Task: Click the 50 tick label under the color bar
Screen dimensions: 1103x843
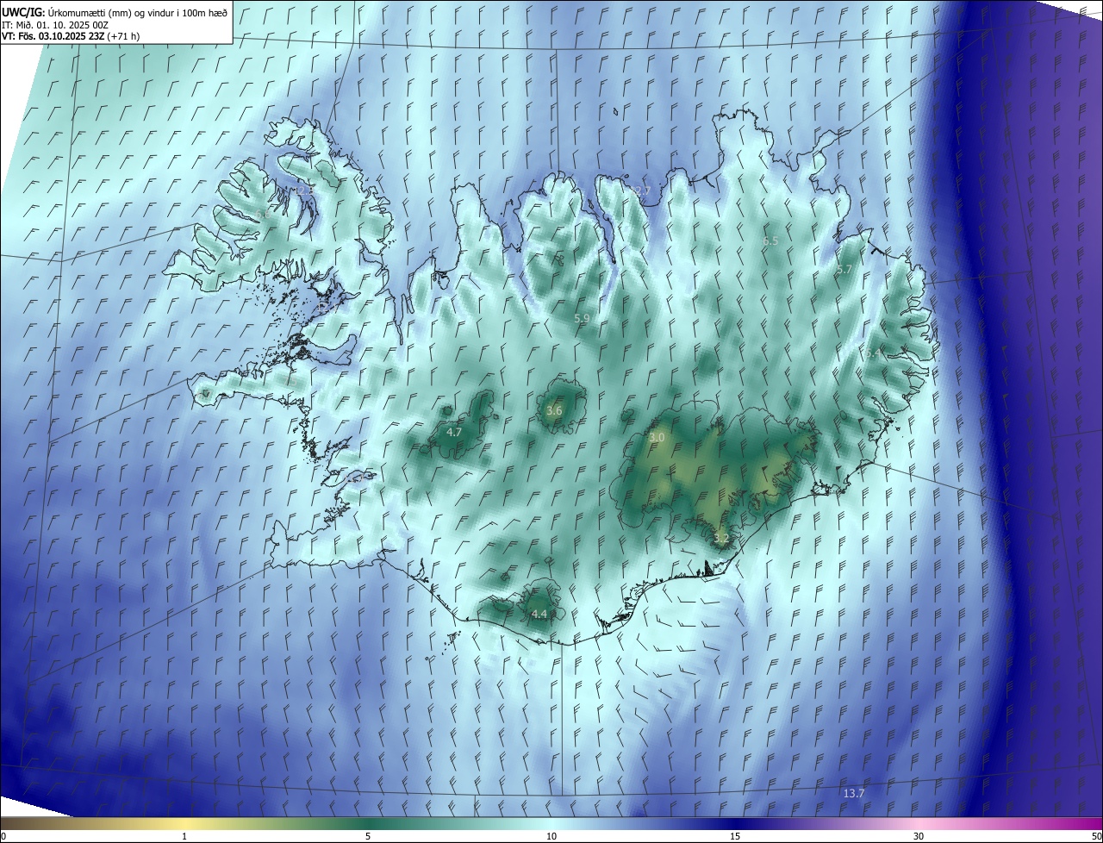Action: click(x=1096, y=837)
